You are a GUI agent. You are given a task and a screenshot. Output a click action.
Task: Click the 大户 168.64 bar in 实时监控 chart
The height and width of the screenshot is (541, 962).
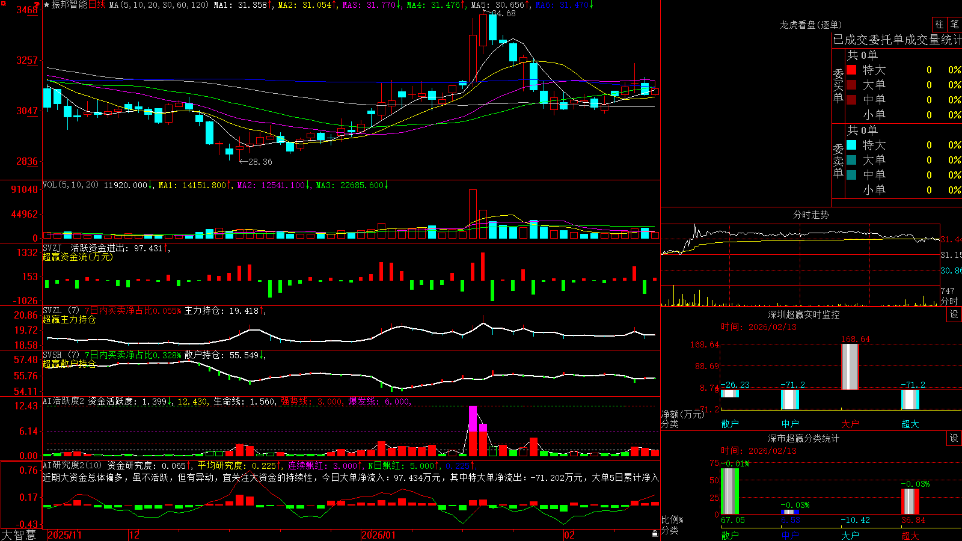pos(850,367)
